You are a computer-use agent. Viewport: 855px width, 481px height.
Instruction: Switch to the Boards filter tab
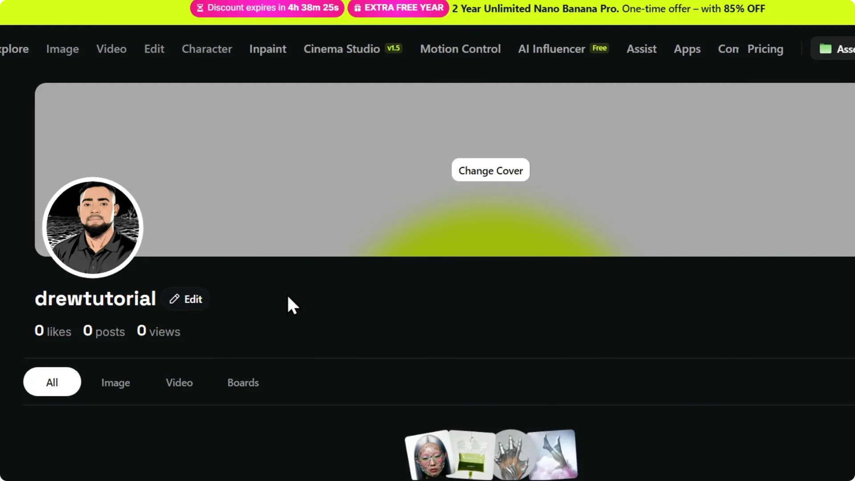tap(243, 383)
